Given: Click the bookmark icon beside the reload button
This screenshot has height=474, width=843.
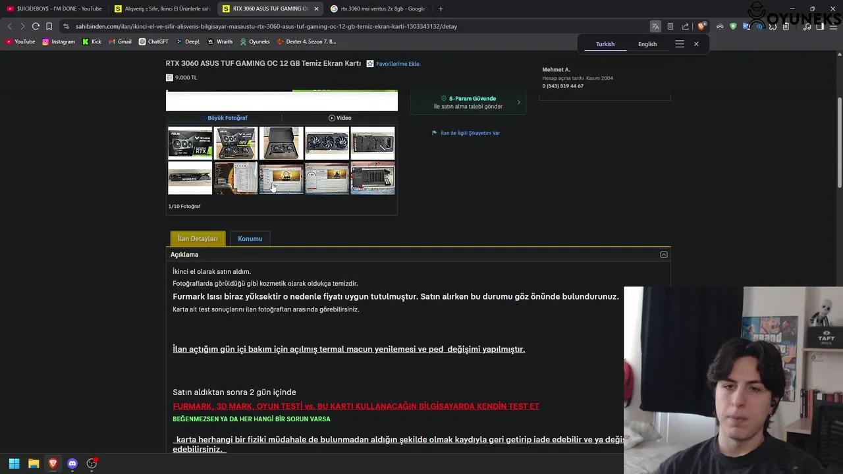Looking at the screenshot, I should click(x=49, y=26).
